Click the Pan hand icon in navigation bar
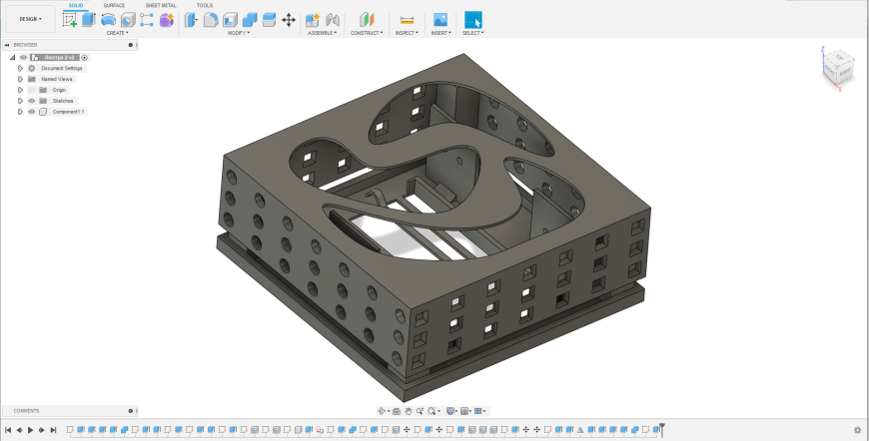The width and height of the screenshot is (869, 441). coord(409,411)
